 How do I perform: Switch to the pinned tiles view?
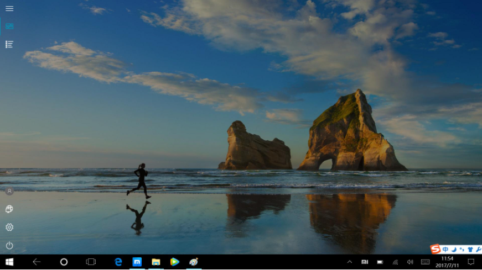tap(9, 26)
